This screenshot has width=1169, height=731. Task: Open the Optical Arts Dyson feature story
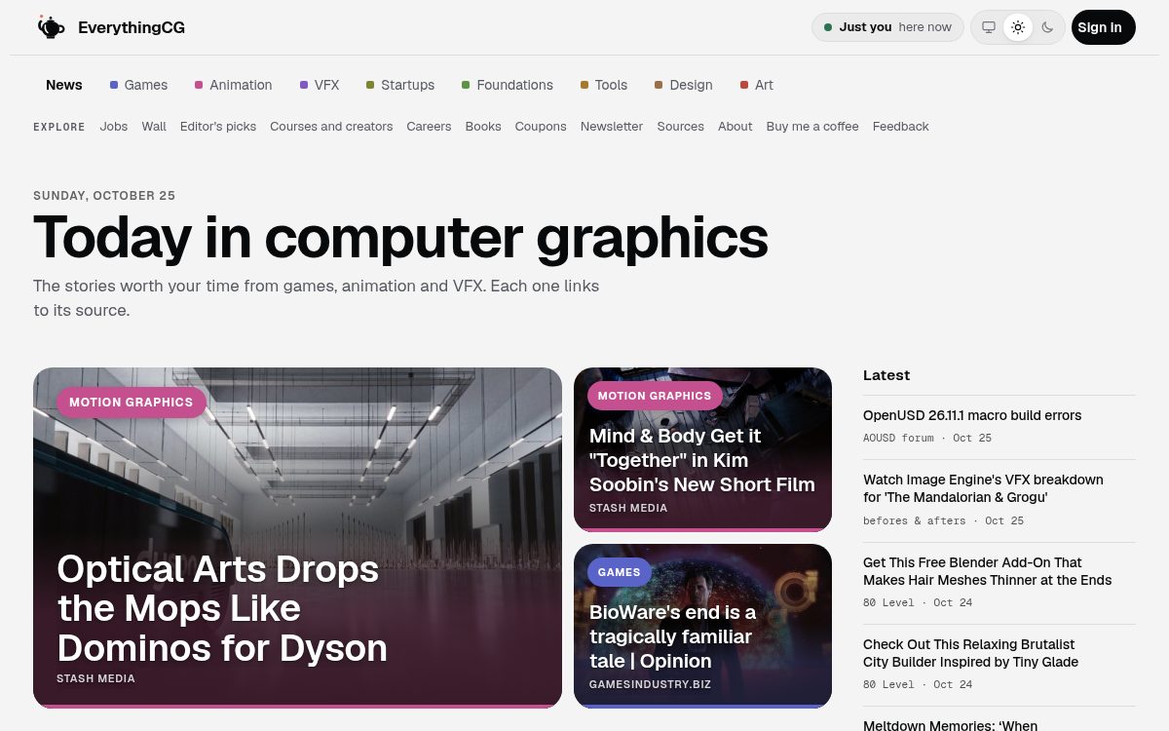point(297,537)
